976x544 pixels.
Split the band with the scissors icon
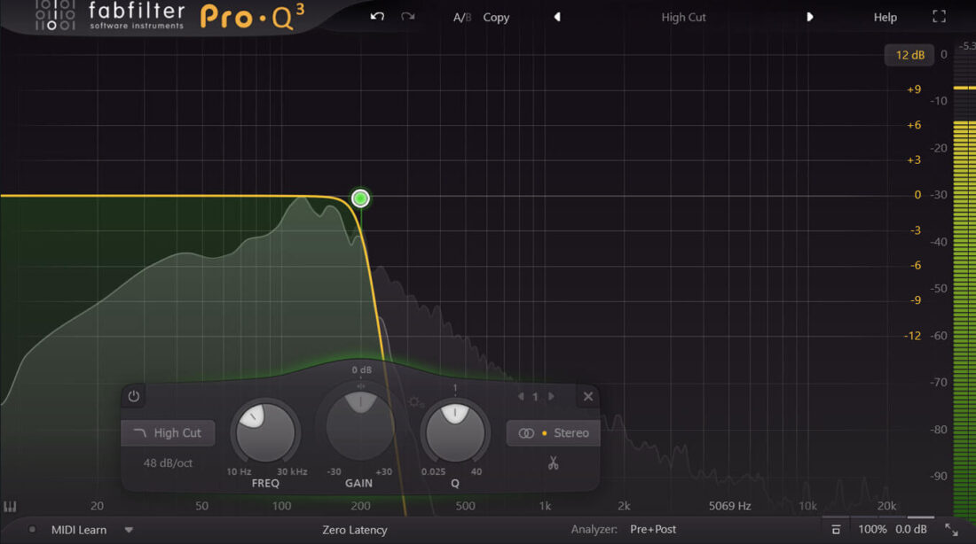[554, 463]
